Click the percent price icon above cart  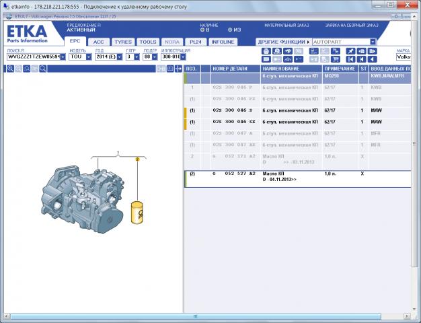[x=336, y=51]
